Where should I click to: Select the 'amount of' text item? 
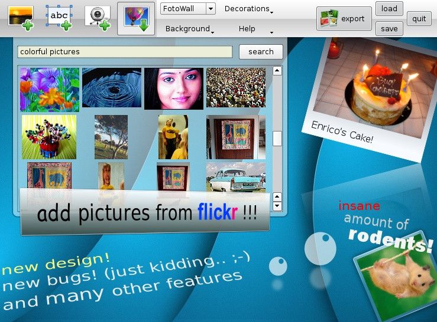point(376,222)
